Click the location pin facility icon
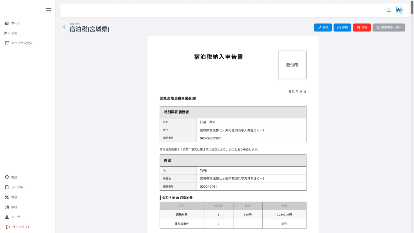414x233 pixels. (x=7, y=177)
